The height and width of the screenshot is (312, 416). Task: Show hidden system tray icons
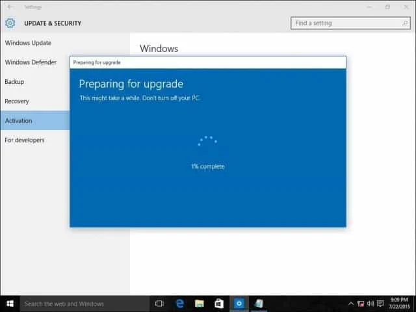[x=351, y=304]
